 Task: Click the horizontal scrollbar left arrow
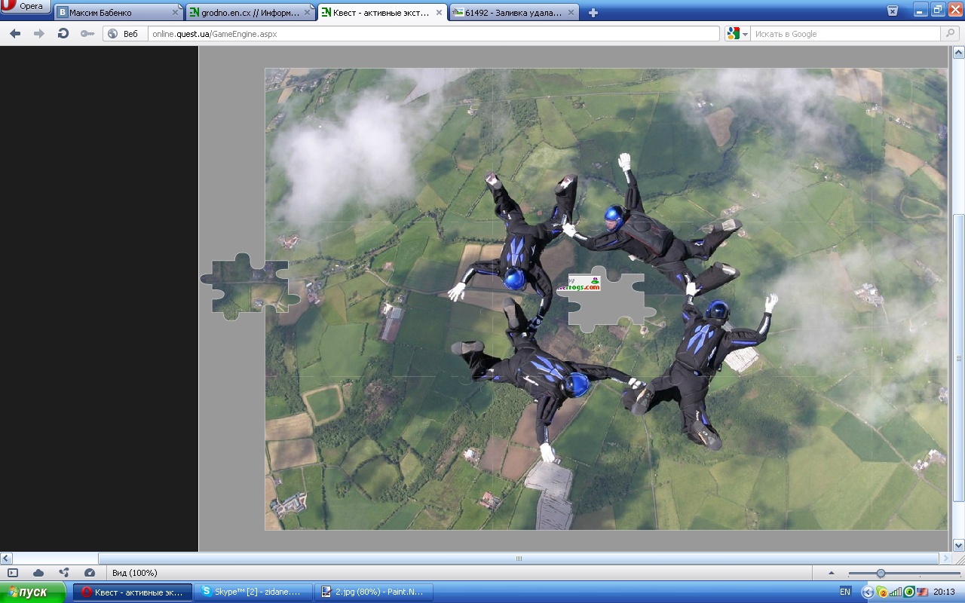[x=6, y=559]
